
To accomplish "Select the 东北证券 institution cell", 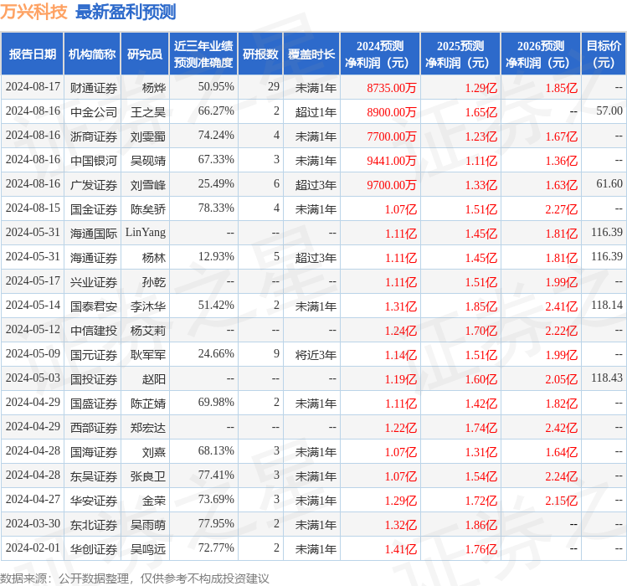I will 94,525.
